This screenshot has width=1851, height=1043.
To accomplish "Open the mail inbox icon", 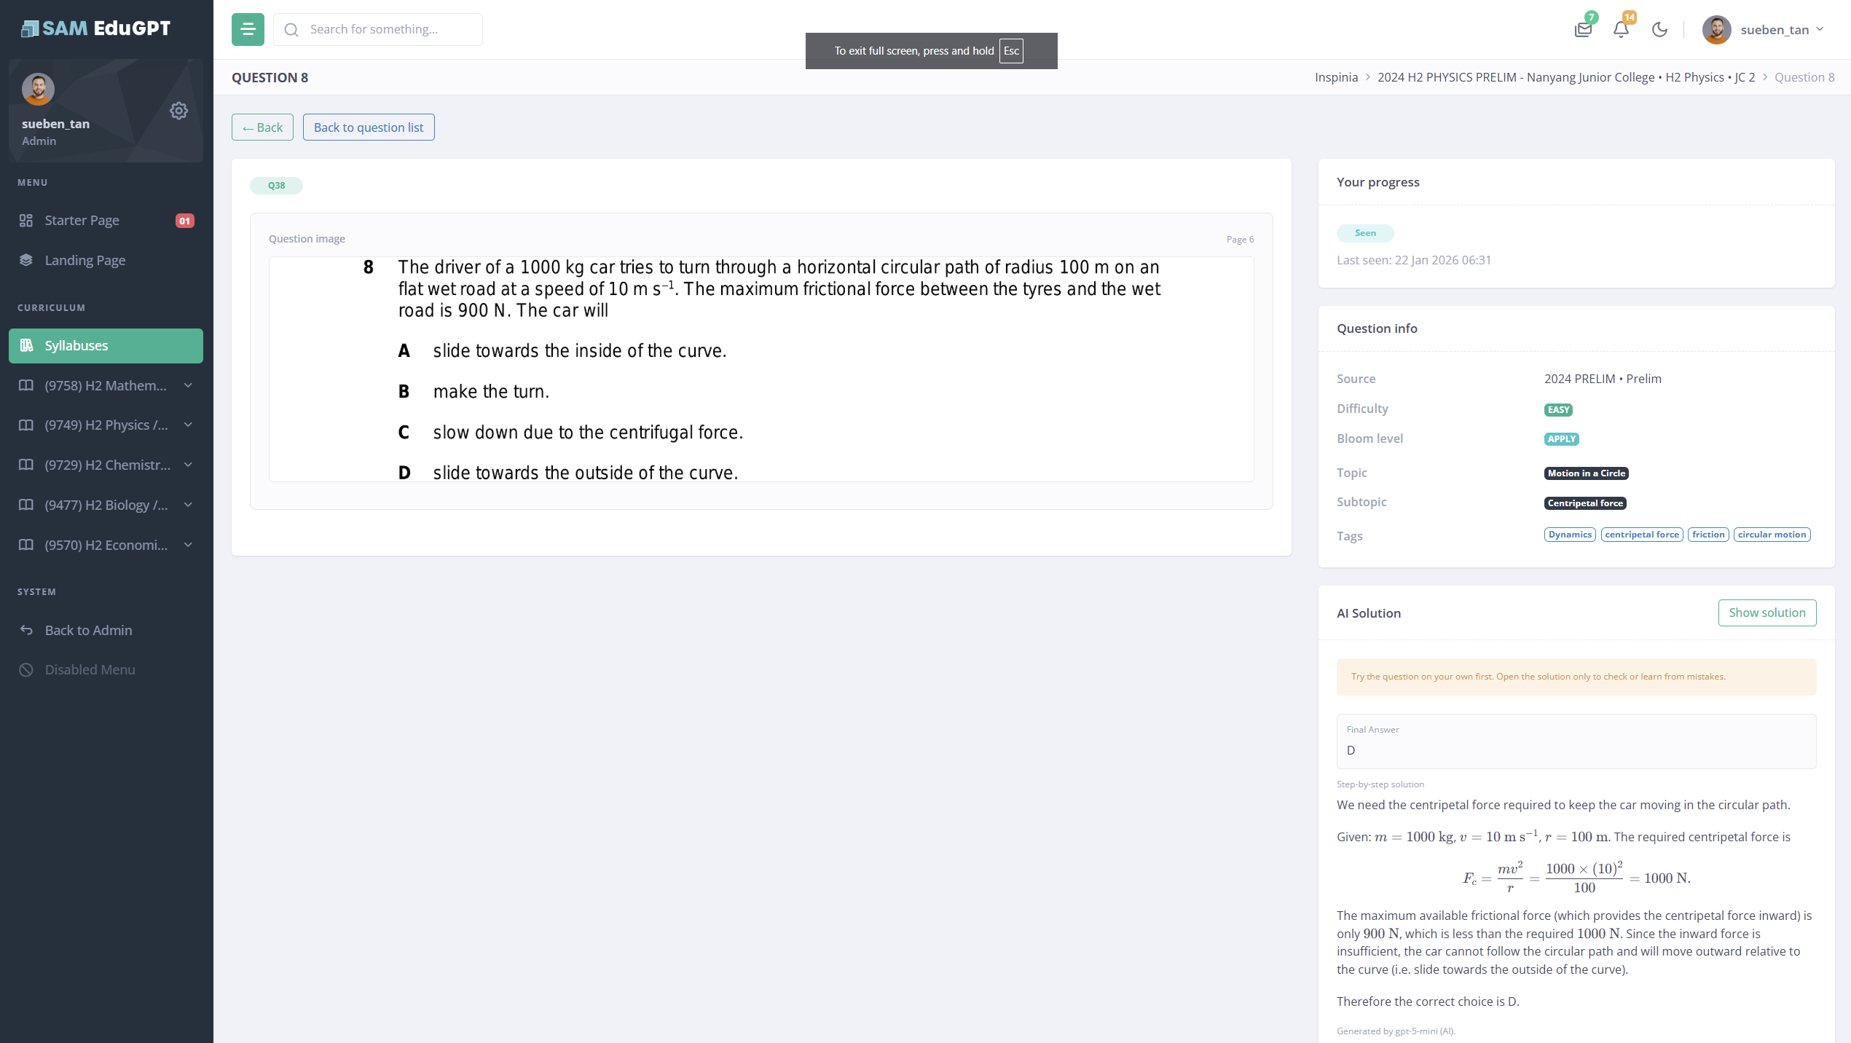I will [1582, 30].
